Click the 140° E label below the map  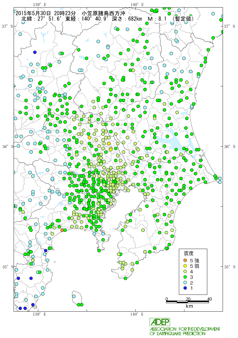pos(137,314)
